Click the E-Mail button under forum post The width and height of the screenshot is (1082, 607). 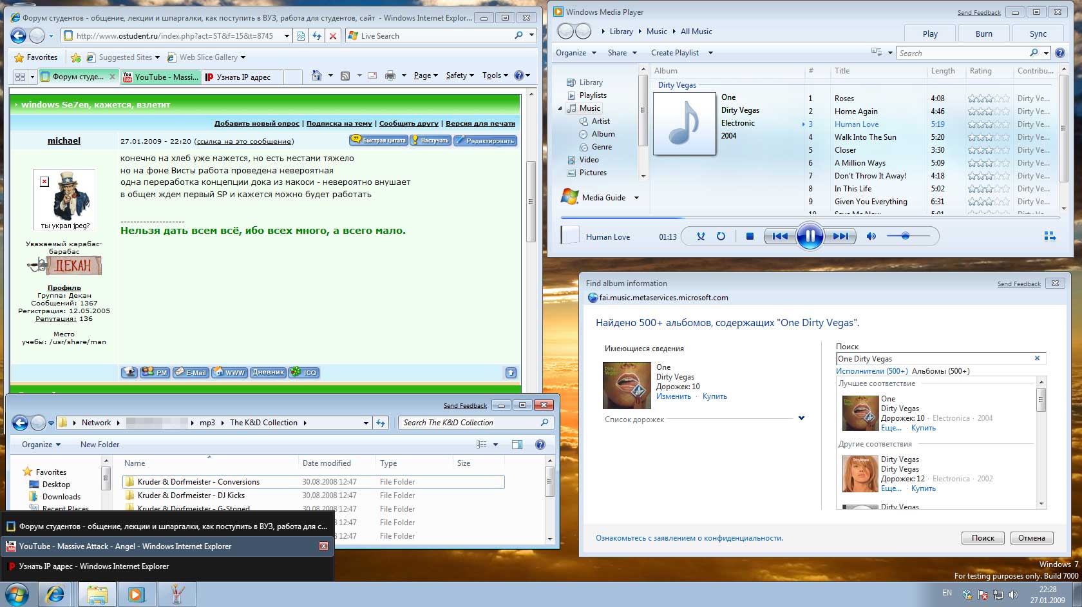tap(190, 372)
